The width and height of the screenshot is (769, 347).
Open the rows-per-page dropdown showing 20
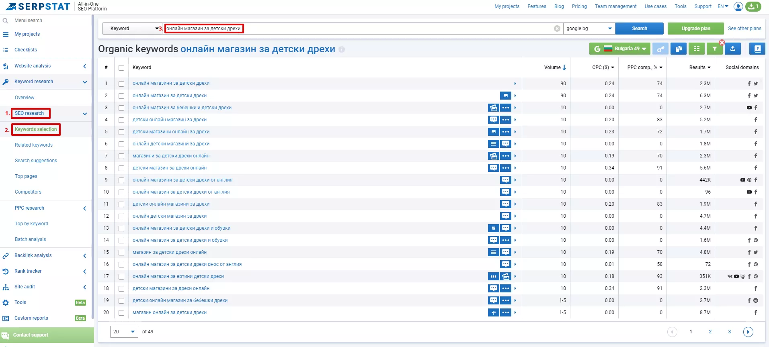124,332
